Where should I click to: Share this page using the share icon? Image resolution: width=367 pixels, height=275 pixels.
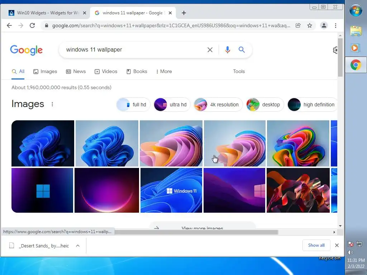[298, 25]
